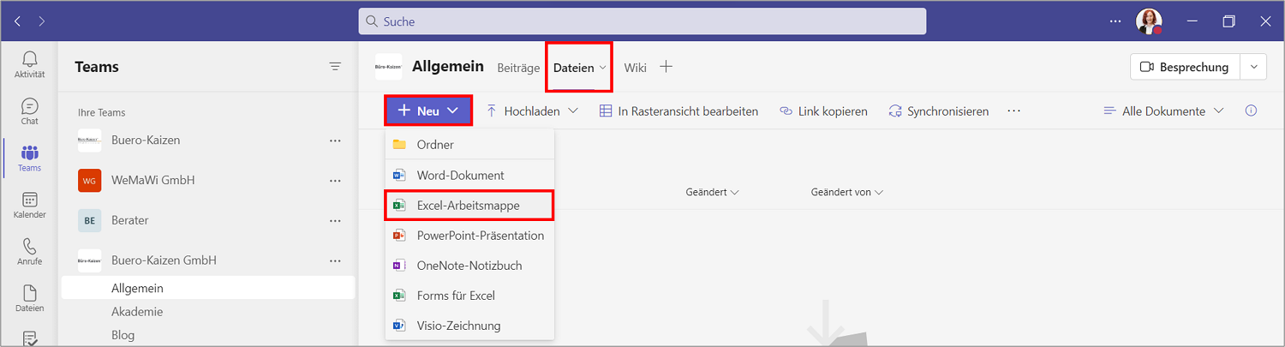
Task: Open more options for WeMaWi GmbH
Action: pyautogui.click(x=335, y=180)
